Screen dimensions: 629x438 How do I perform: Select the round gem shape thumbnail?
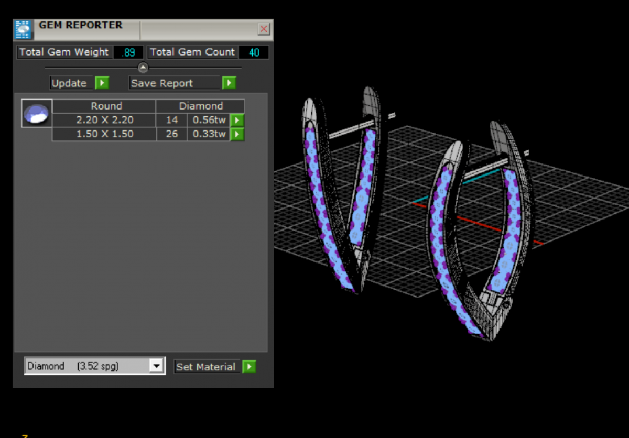click(37, 113)
